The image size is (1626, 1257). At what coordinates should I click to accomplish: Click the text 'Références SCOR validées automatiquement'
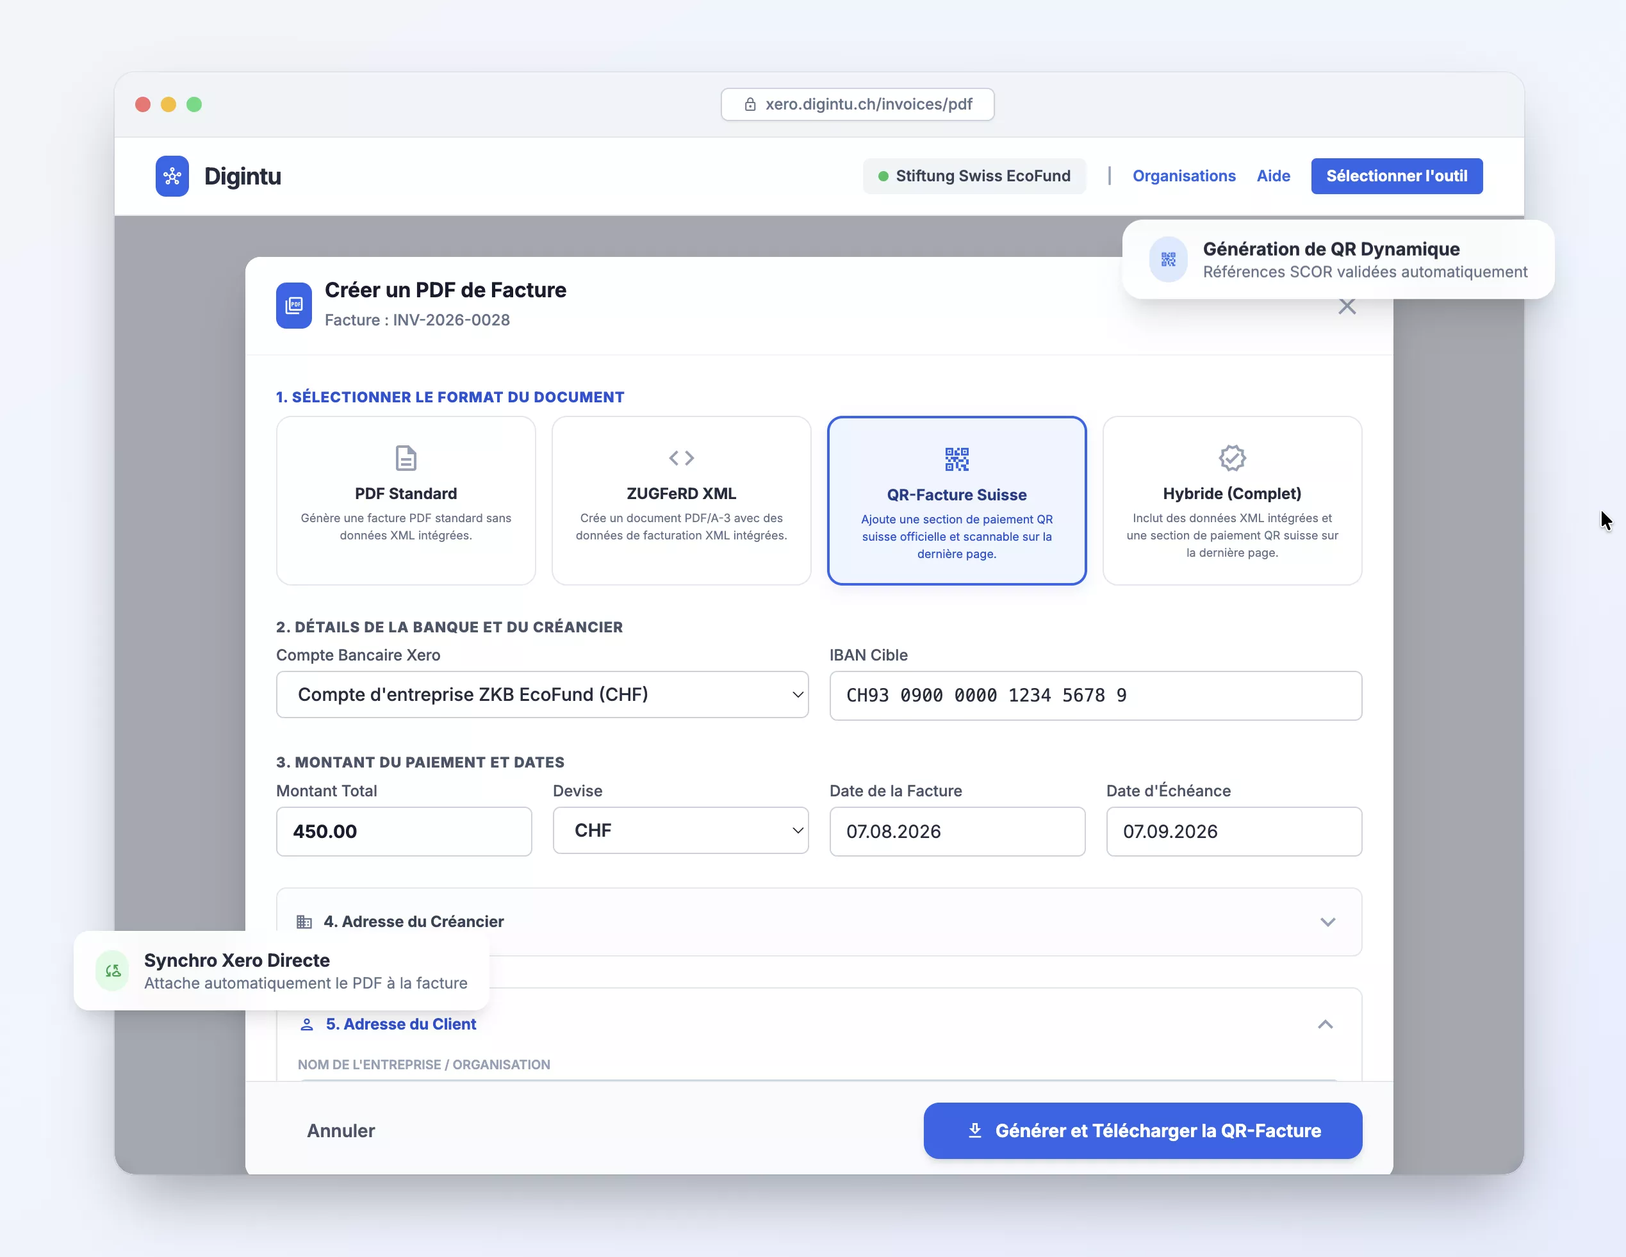tap(1365, 272)
